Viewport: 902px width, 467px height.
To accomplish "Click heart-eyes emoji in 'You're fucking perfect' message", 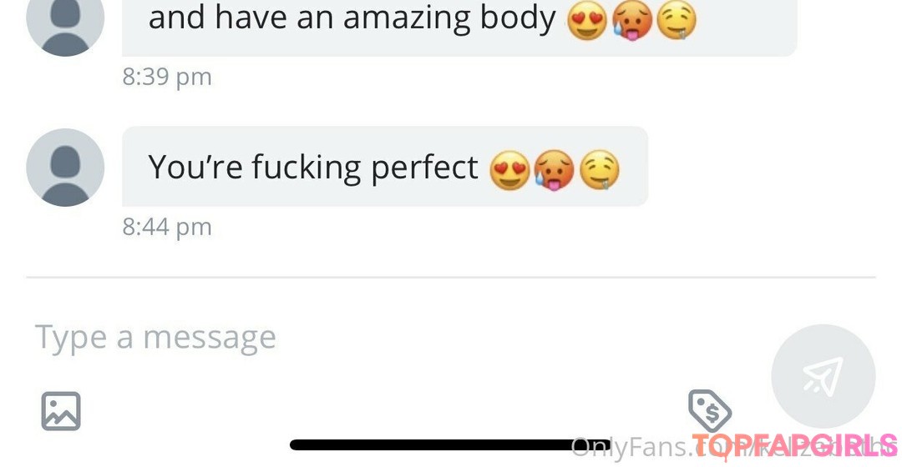I will [509, 171].
